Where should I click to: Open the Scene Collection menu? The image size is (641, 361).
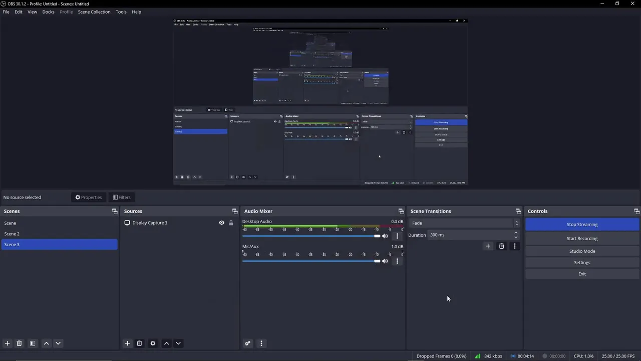pyautogui.click(x=94, y=12)
